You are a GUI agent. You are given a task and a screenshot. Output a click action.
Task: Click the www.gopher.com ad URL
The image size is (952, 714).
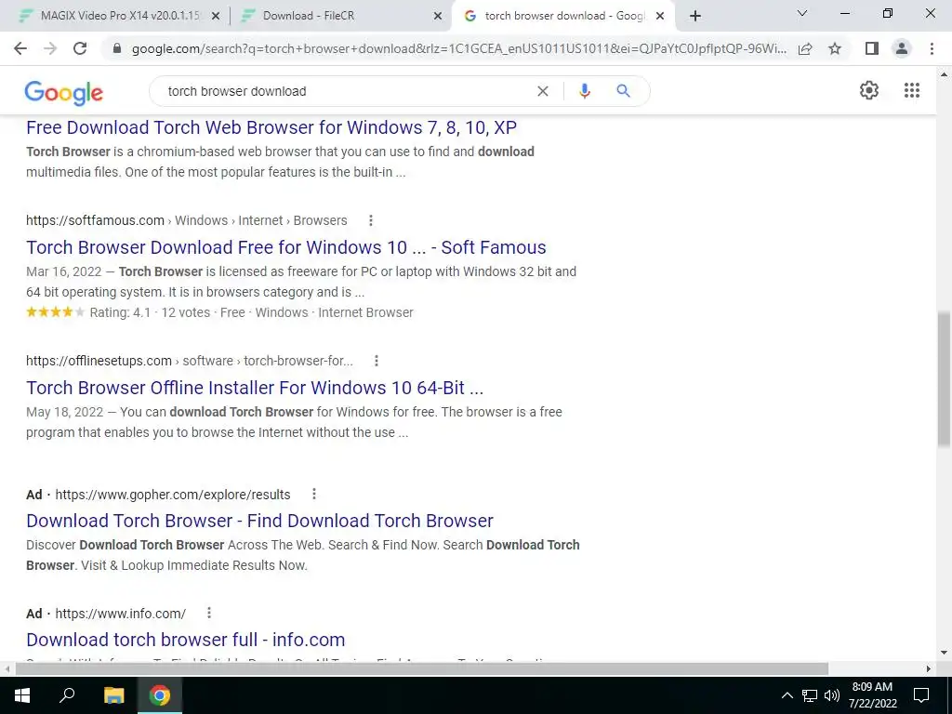(173, 495)
